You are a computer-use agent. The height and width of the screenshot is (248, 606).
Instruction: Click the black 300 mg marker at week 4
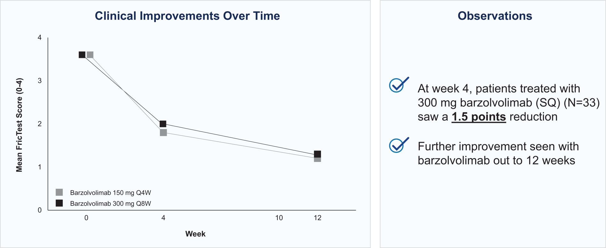click(163, 124)
